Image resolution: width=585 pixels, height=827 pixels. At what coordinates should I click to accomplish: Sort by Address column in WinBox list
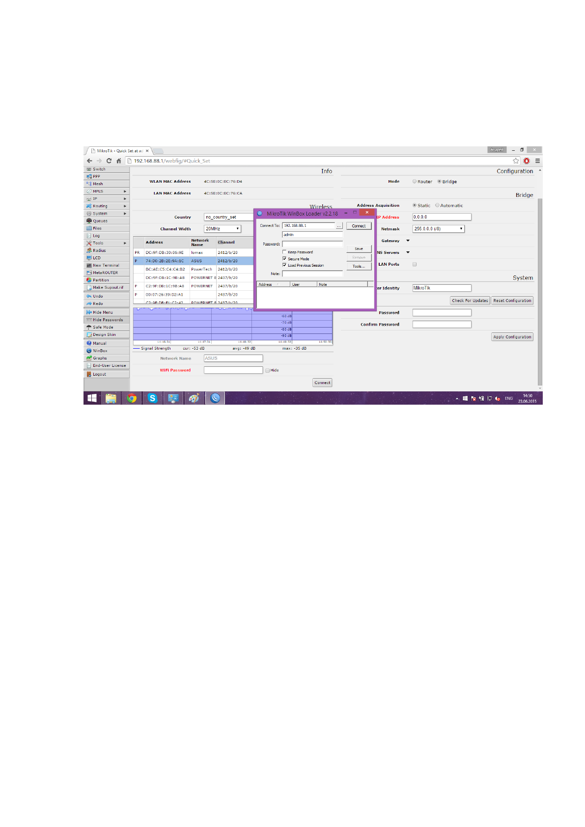pos(274,284)
